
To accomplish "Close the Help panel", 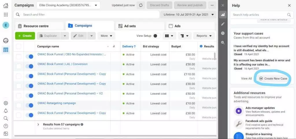I will tap(289, 5).
